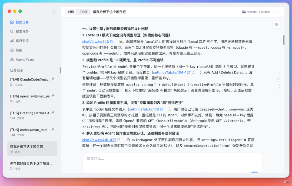This screenshot has width=292, height=186.
Task: Click file icon after settingsTab.ts:104-127
Action: pyautogui.click(x=193, y=72)
